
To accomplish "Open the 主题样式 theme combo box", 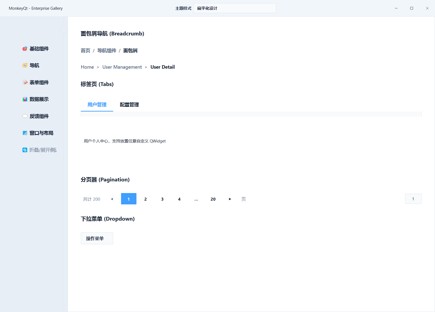I will [x=235, y=8].
